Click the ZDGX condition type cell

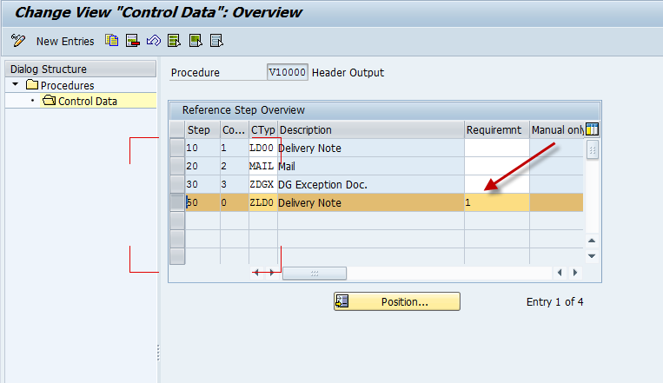[x=263, y=184]
